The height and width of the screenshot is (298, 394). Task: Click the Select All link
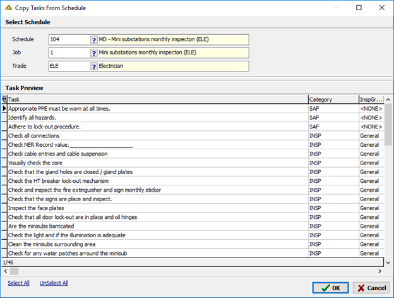18,283
